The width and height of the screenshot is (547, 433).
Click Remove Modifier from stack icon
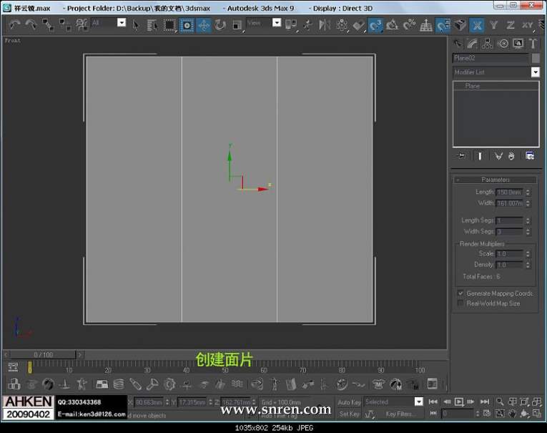coord(511,156)
